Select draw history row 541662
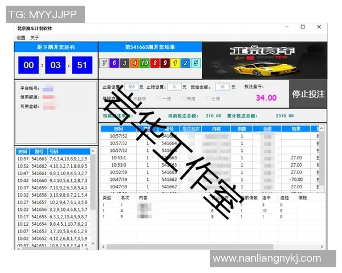342x273 pixels. point(53,166)
